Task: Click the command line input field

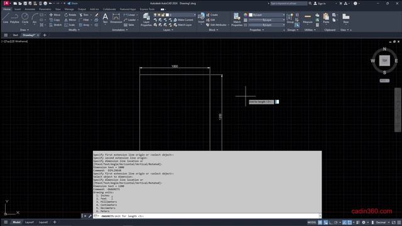Action: pyautogui.click(x=208, y=216)
